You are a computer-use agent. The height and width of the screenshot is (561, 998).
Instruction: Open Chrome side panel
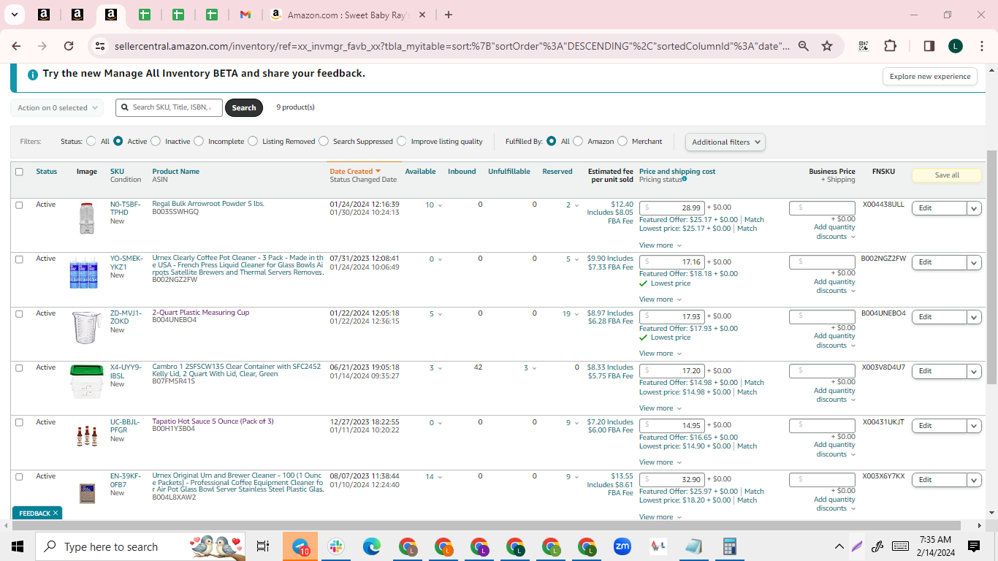[x=929, y=46]
